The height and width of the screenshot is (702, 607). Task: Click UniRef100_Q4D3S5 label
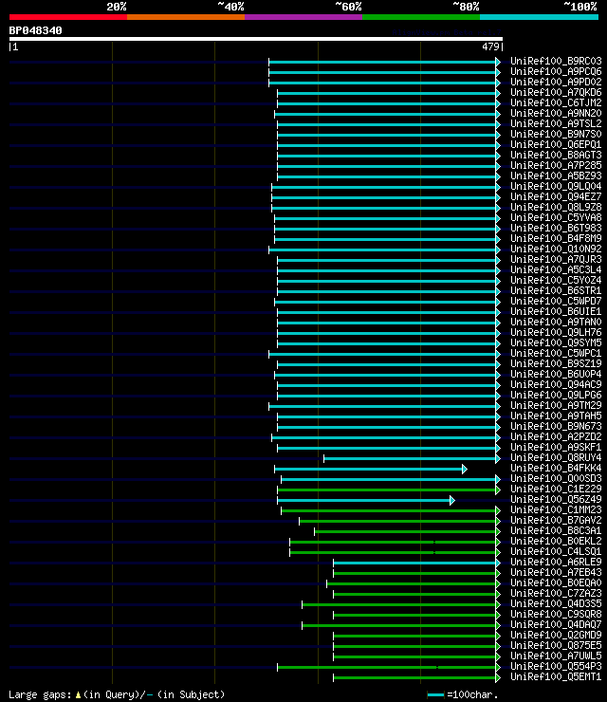click(556, 604)
